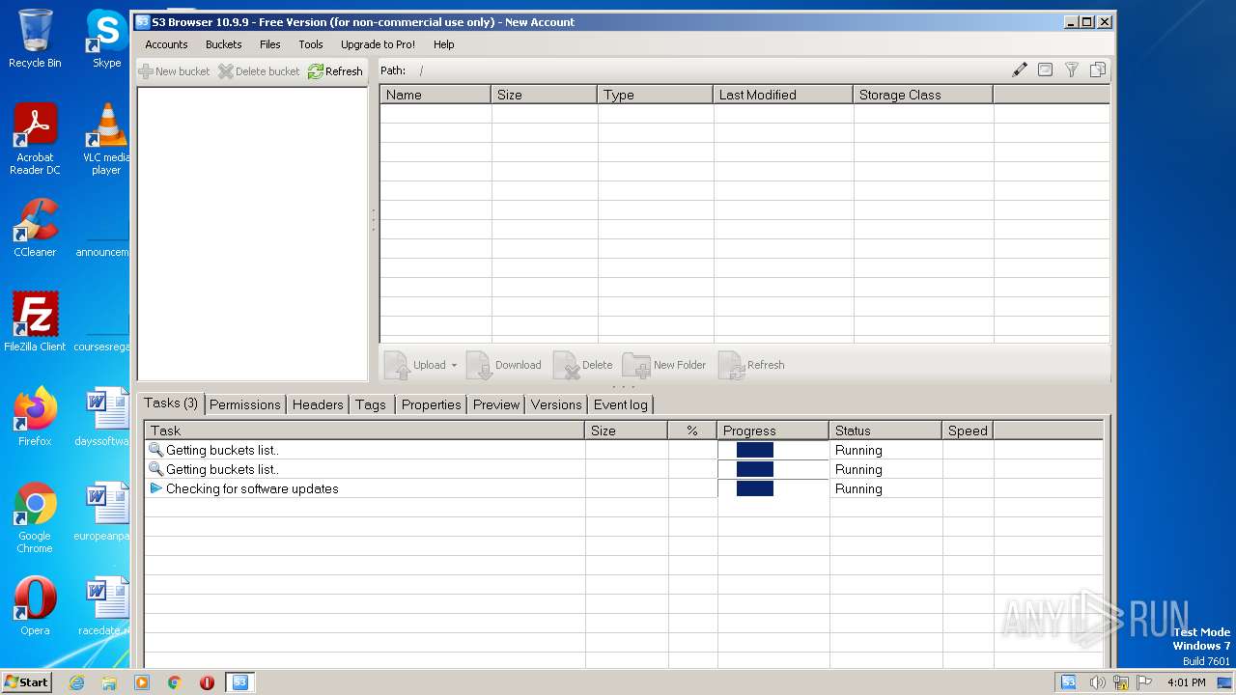The image size is (1236, 695).
Task: Click the Delete files button
Action: (583, 365)
